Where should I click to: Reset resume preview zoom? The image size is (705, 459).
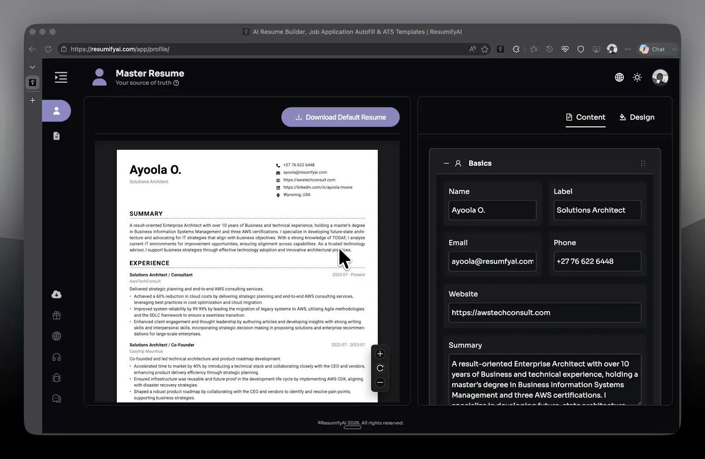pyautogui.click(x=380, y=368)
